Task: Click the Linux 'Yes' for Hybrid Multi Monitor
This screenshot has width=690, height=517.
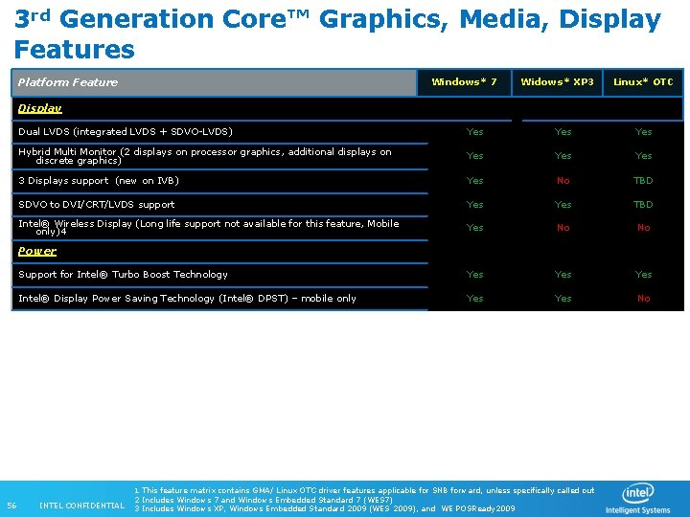Action: (x=643, y=156)
